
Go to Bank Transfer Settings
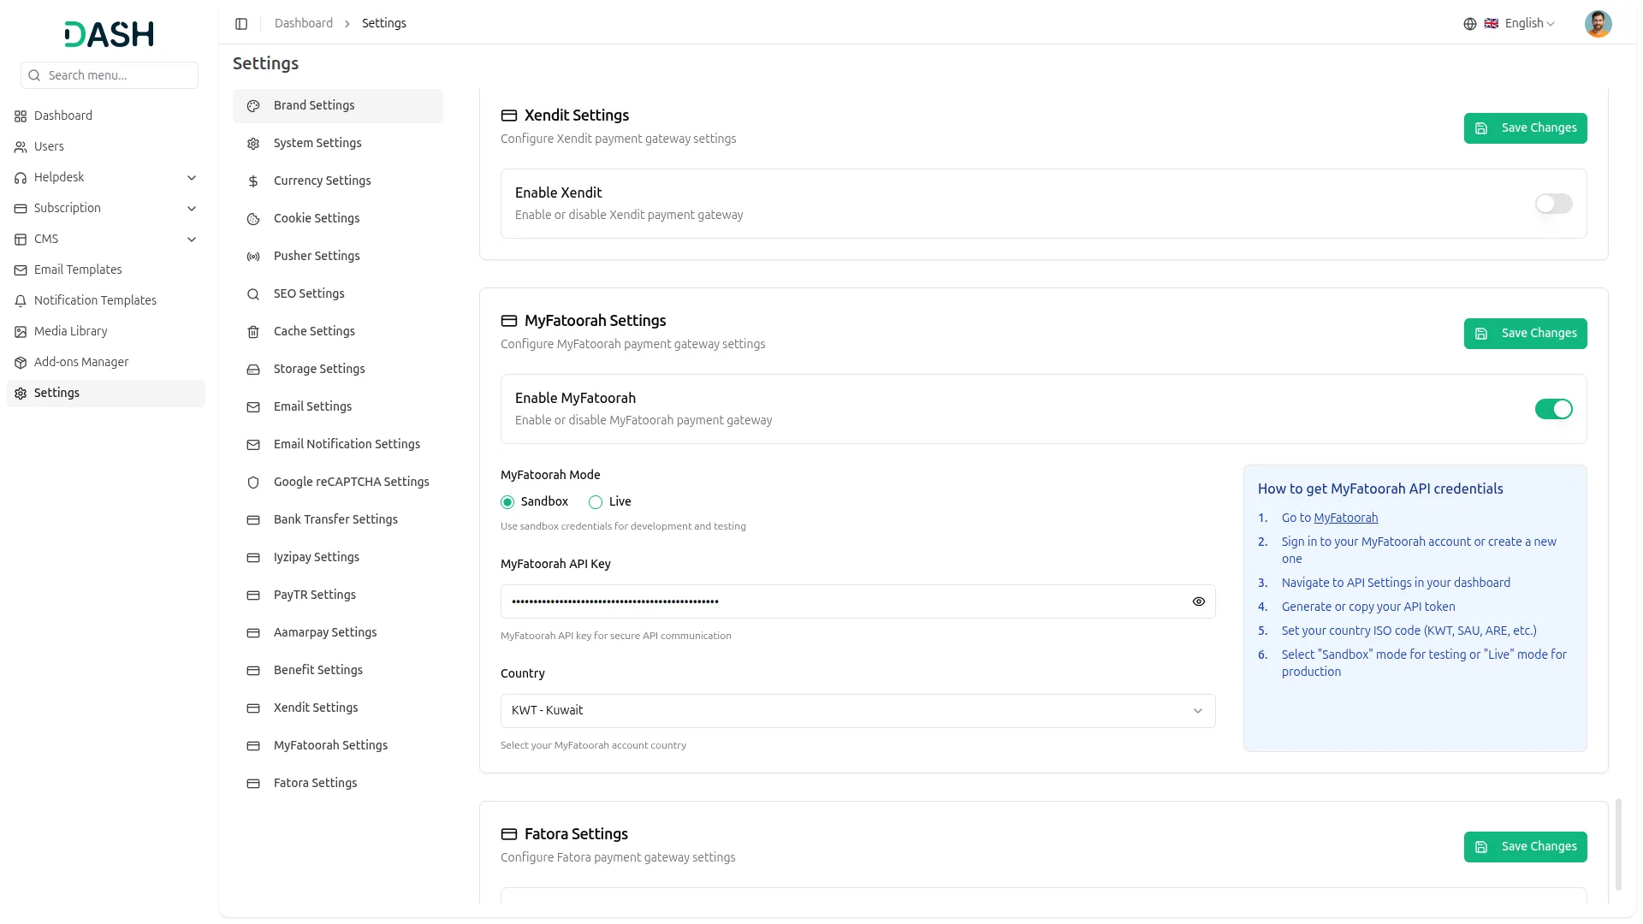pos(337,520)
